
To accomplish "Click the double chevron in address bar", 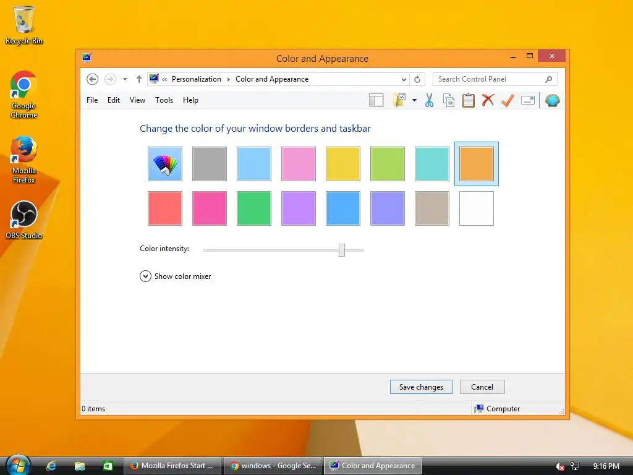I will [x=164, y=79].
